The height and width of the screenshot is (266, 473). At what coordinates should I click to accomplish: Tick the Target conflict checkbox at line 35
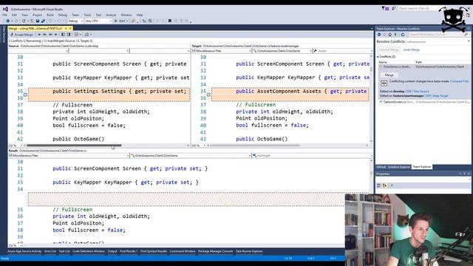tap(208, 95)
